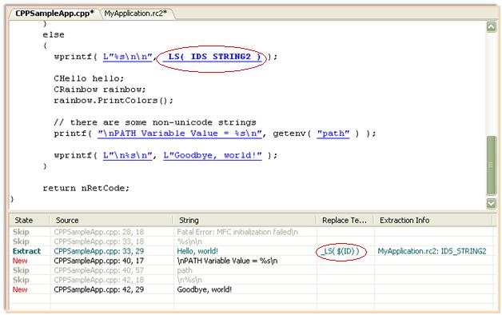Click the "Goodbye, world!" string cell

pos(205,289)
